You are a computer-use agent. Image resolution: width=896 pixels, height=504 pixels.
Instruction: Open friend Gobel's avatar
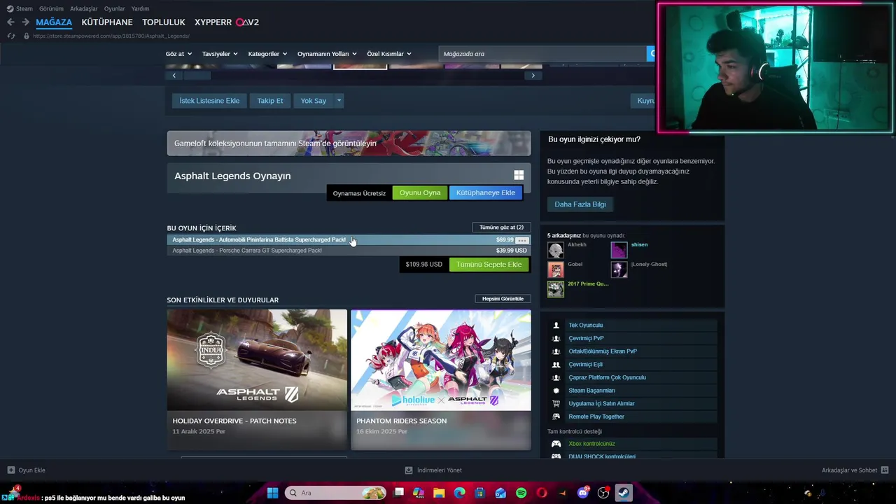pyautogui.click(x=556, y=269)
